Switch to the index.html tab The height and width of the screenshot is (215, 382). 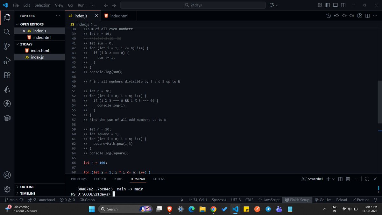tap(119, 16)
